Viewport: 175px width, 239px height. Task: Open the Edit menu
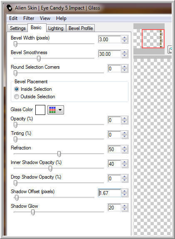[x=13, y=18]
